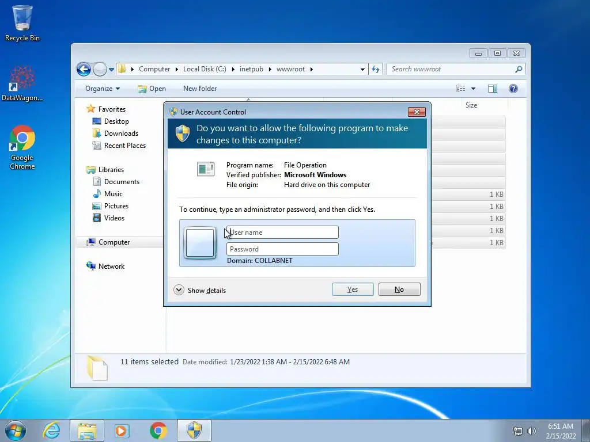
Task: Click the details pane file icon
Action: pos(97,367)
